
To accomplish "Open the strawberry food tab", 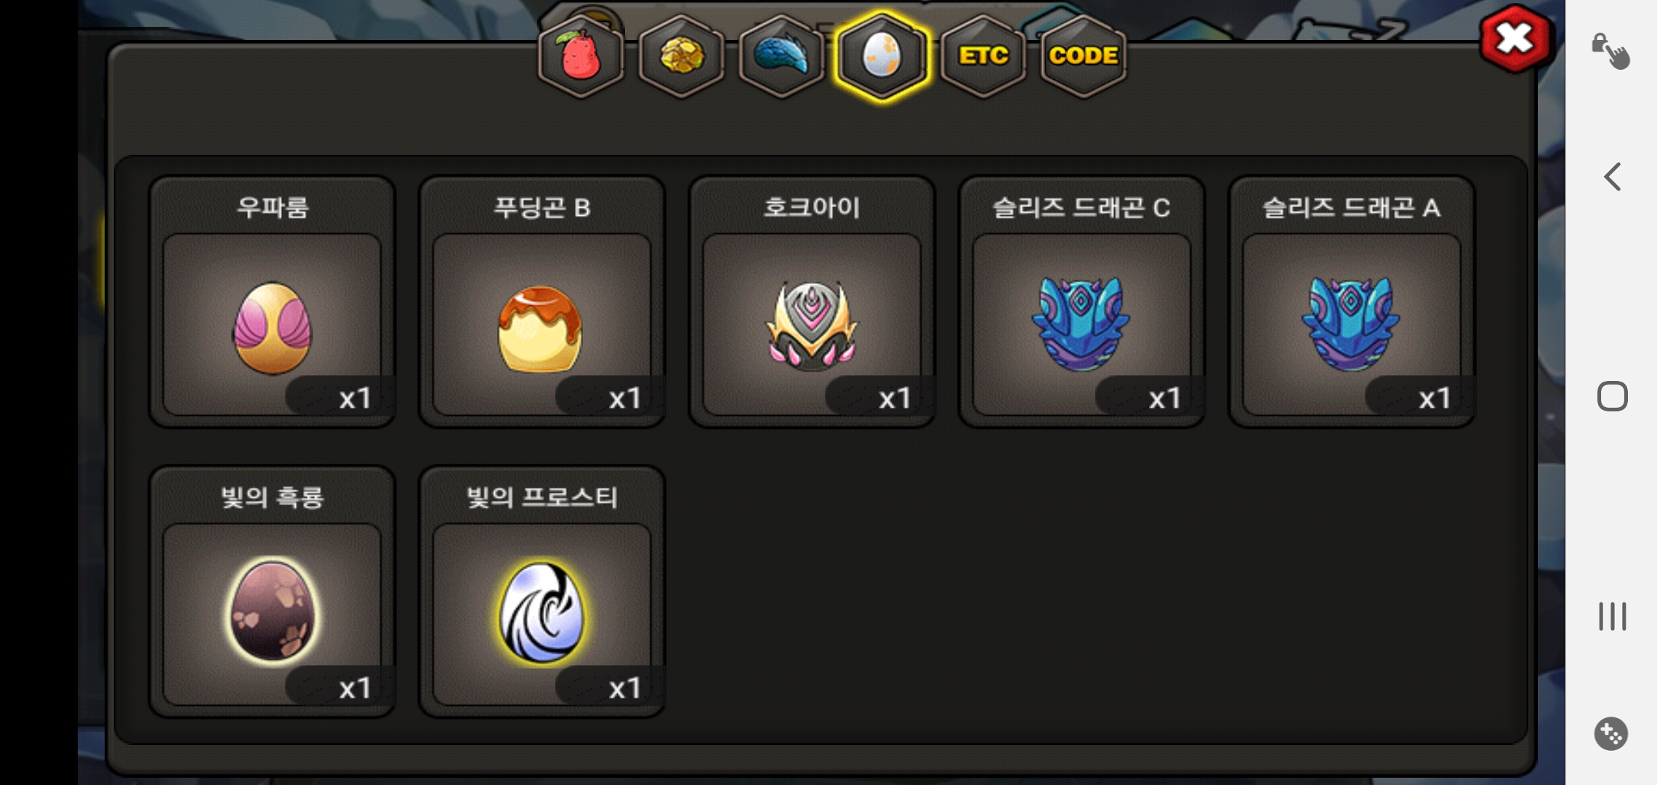I will 581,56.
